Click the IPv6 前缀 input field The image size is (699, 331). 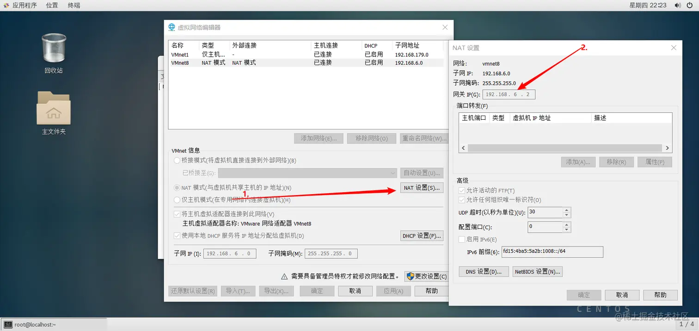tap(552, 251)
